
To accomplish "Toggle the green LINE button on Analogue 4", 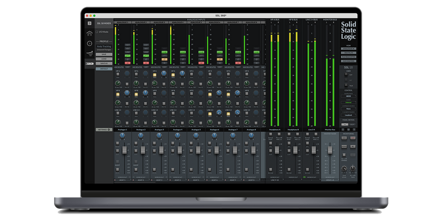I will 183,52.
